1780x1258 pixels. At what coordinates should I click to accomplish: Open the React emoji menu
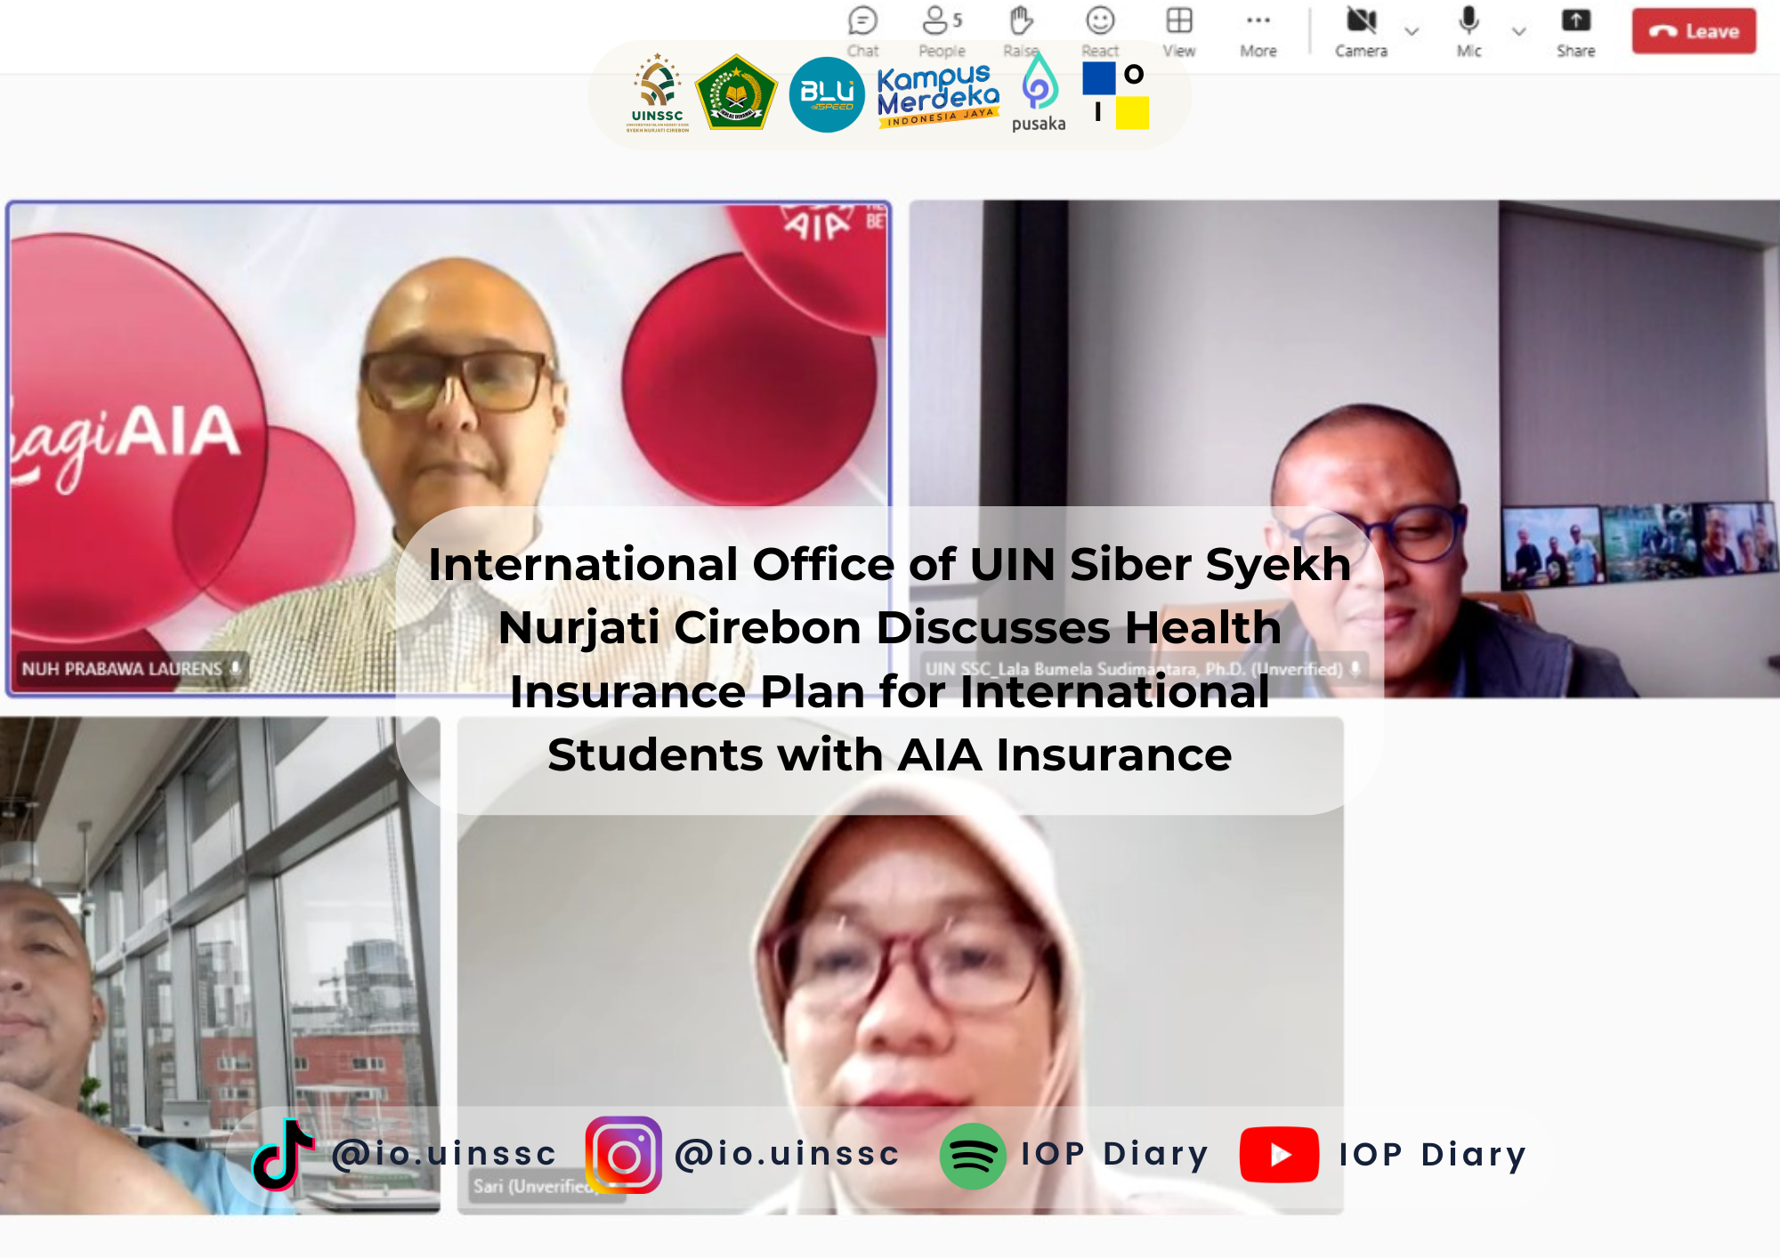click(x=1100, y=31)
